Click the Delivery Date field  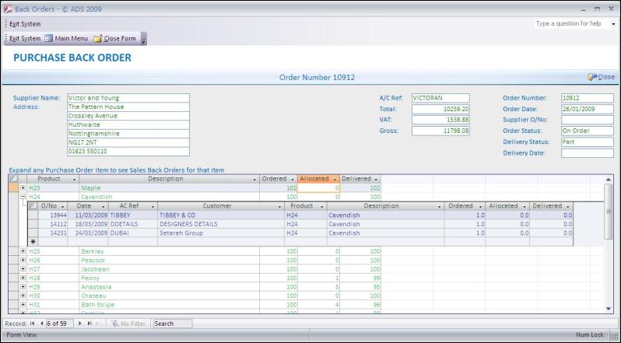(587, 153)
